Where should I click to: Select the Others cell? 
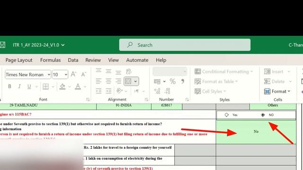coord(273,106)
